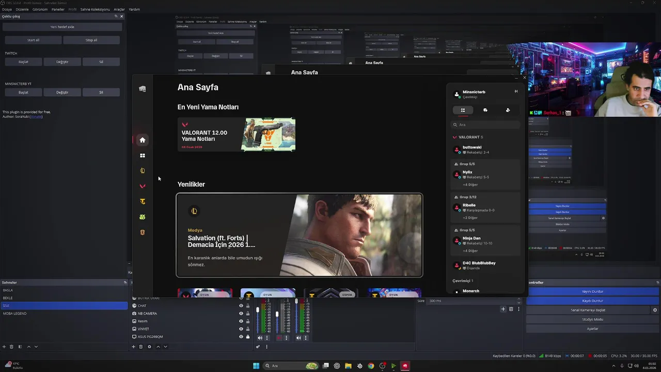Image resolution: width=661 pixels, height=372 pixels.
Task: Remove transition with trash icon
Action: pyautogui.click(x=511, y=309)
